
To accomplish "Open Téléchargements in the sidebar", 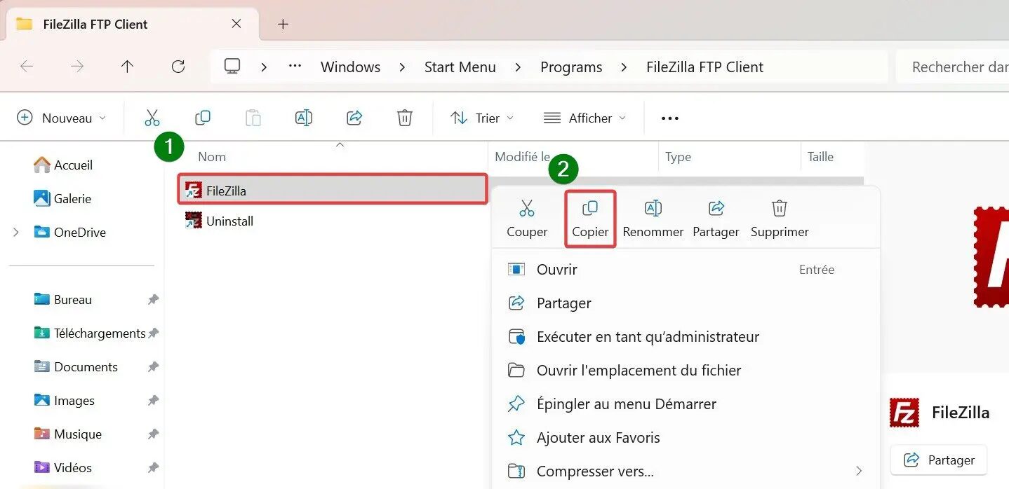I will [x=90, y=333].
